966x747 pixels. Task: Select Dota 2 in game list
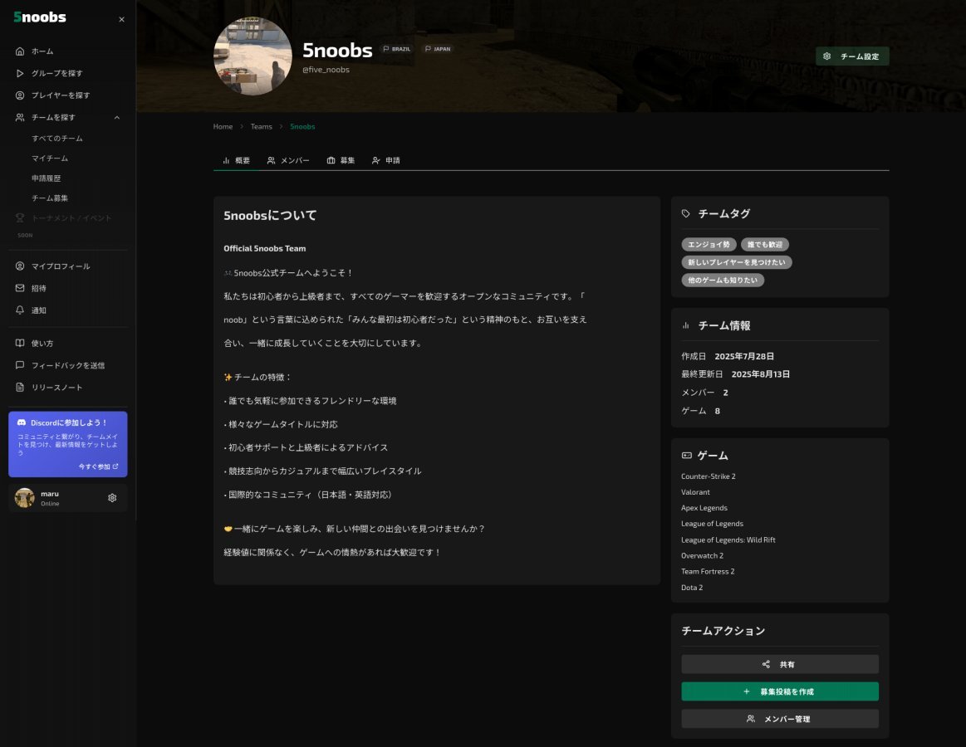[692, 588]
